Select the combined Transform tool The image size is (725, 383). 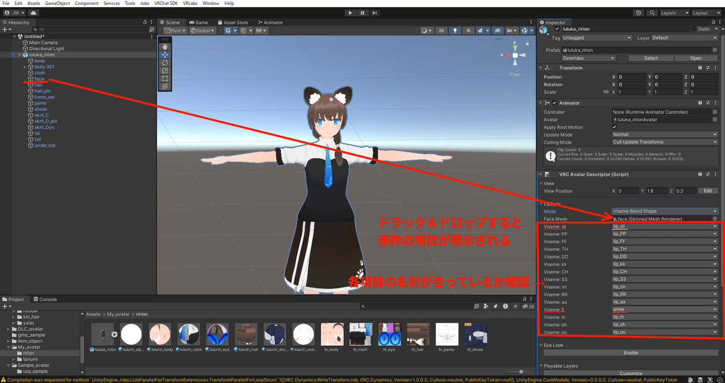pyautogui.click(x=165, y=87)
